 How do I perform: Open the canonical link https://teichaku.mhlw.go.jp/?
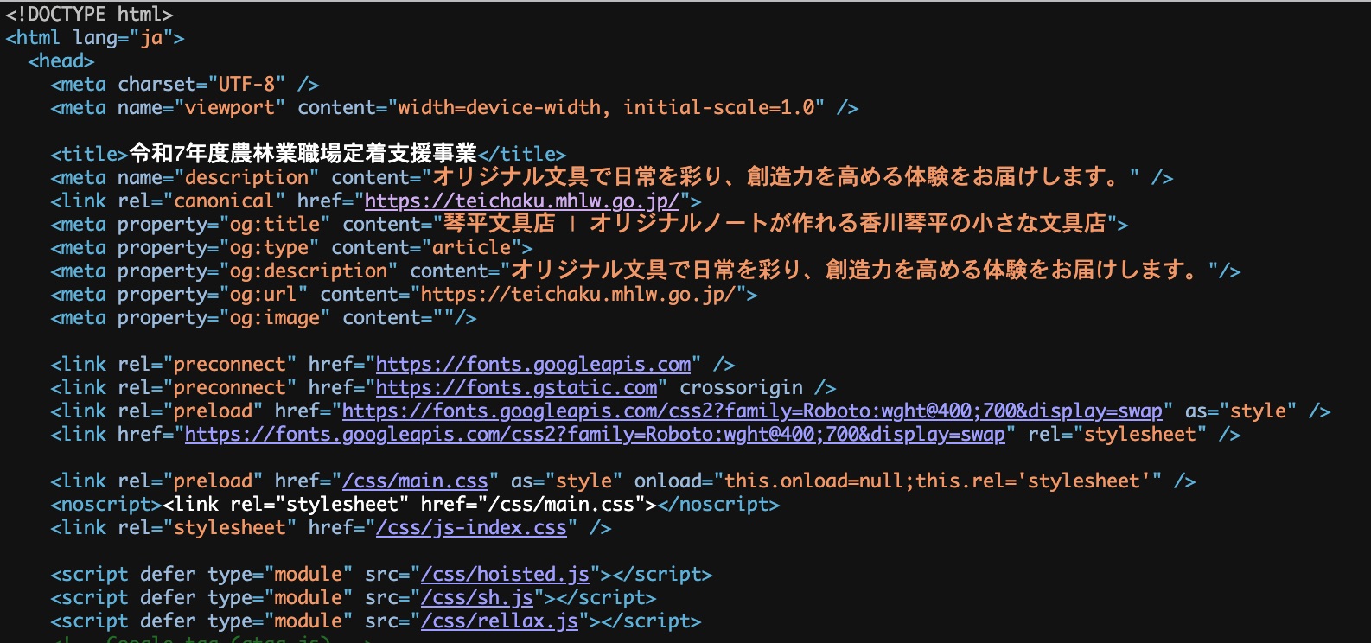(x=522, y=201)
